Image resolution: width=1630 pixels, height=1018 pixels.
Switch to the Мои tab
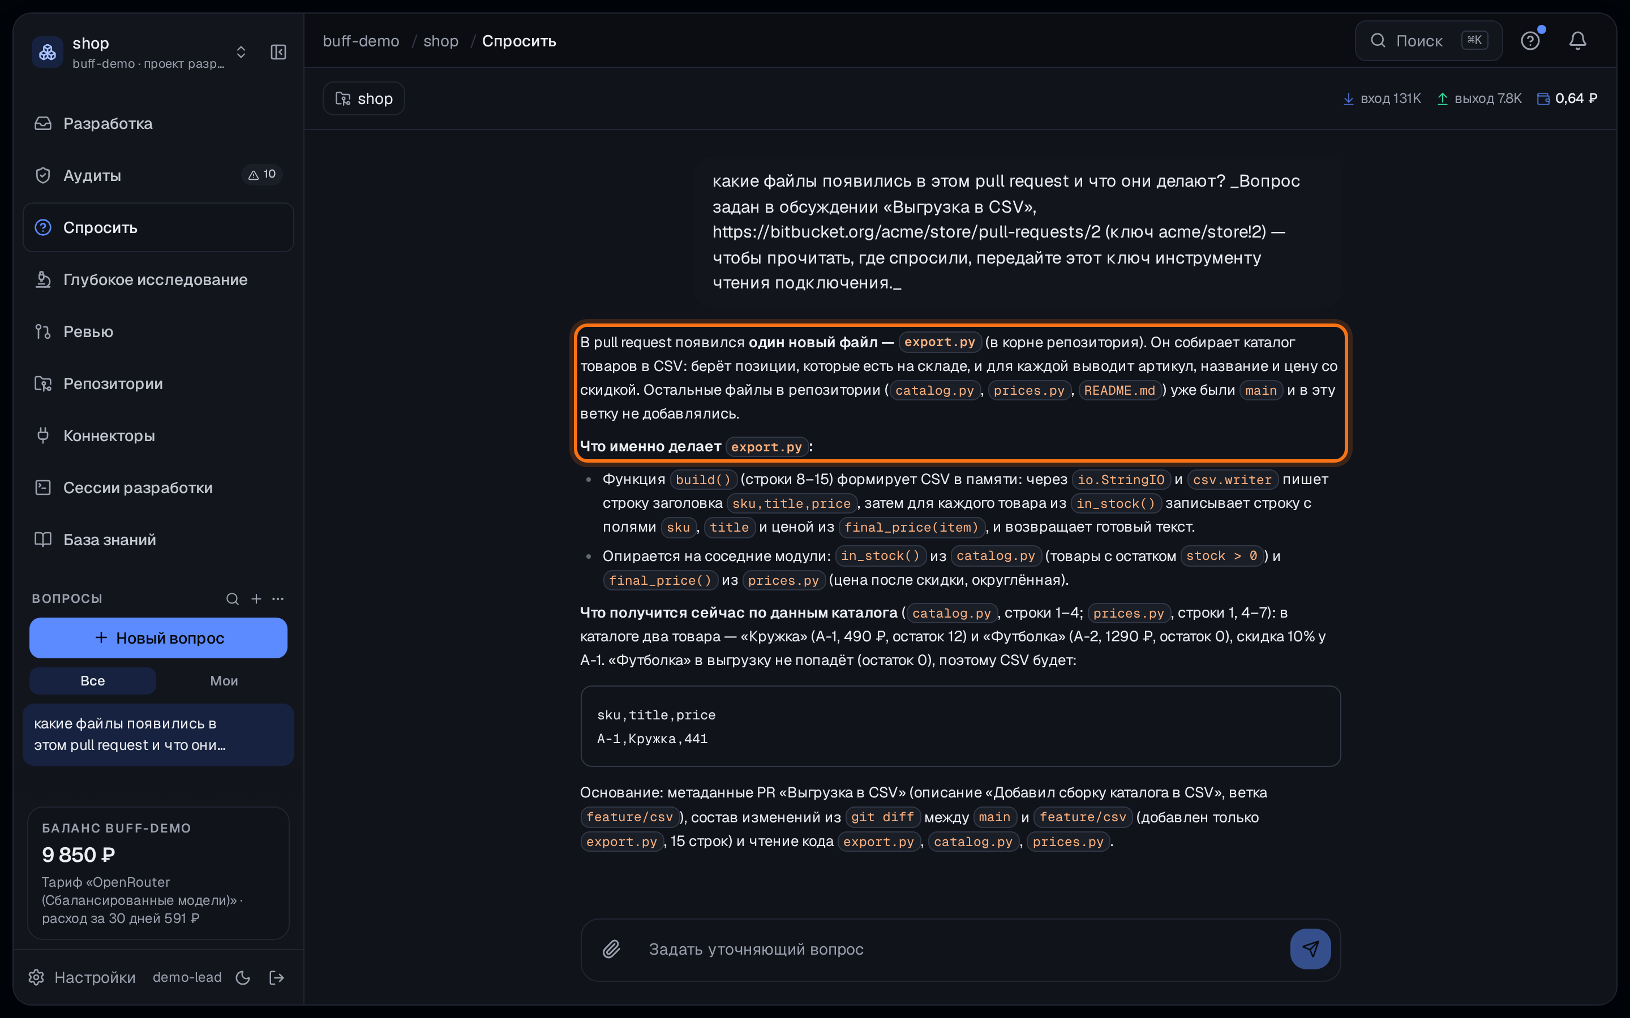[x=224, y=681]
